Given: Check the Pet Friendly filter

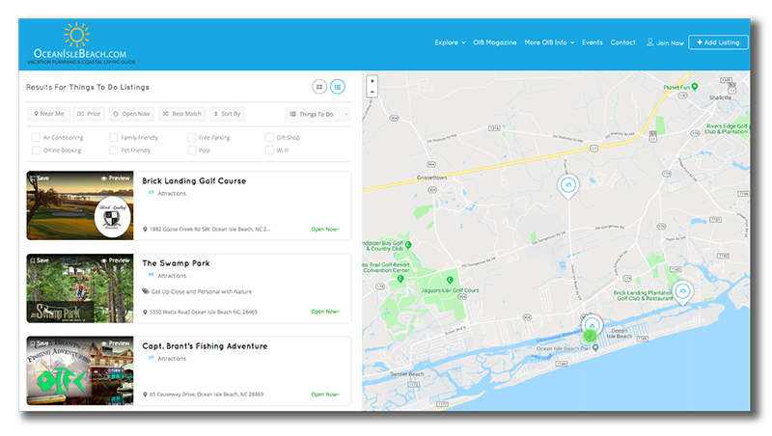Looking at the screenshot, I should (114, 150).
